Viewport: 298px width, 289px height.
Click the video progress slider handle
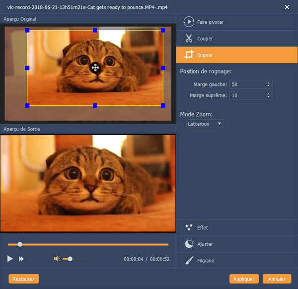[20, 244]
